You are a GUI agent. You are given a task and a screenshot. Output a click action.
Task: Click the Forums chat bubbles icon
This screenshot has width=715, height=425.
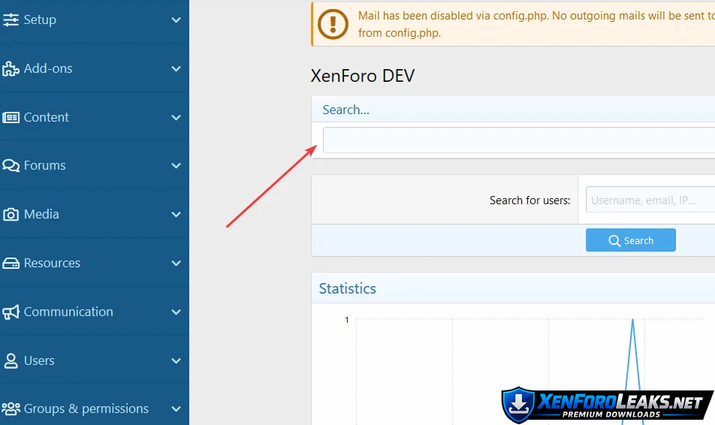pos(11,166)
